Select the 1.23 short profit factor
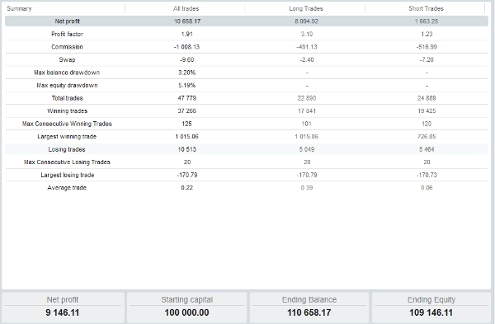 pyautogui.click(x=427, y=34)
